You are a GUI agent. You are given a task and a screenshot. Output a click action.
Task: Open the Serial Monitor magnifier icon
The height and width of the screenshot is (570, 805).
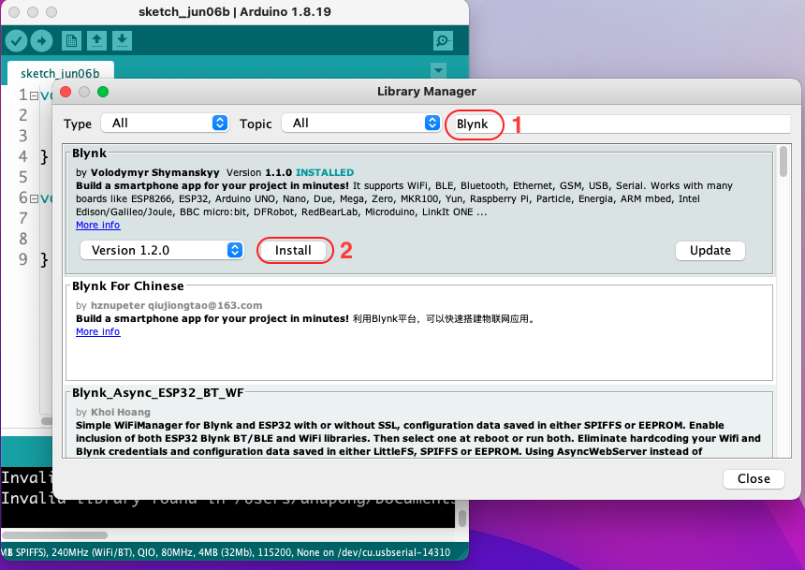443,41
